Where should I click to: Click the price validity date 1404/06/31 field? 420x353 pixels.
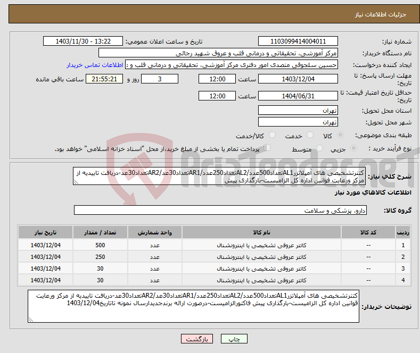[x=298, y=96]
